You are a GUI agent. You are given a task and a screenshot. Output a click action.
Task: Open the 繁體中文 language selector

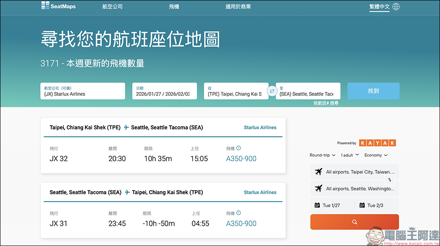point(379,7)
